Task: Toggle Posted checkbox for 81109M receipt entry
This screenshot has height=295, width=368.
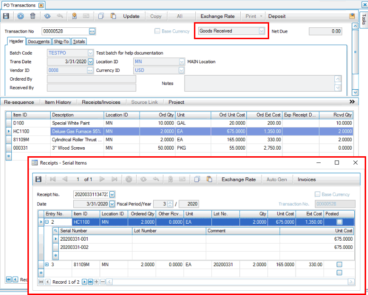Action: click(339, 265)
